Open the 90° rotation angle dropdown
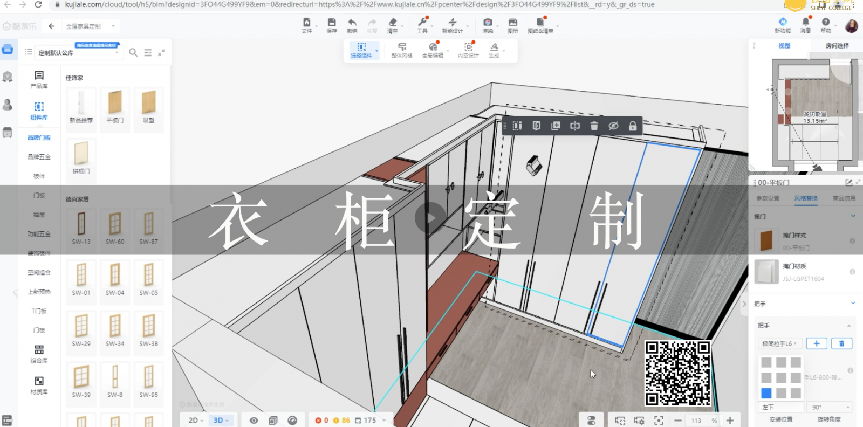This screenshot has width=863, height=427. (831, 407)
